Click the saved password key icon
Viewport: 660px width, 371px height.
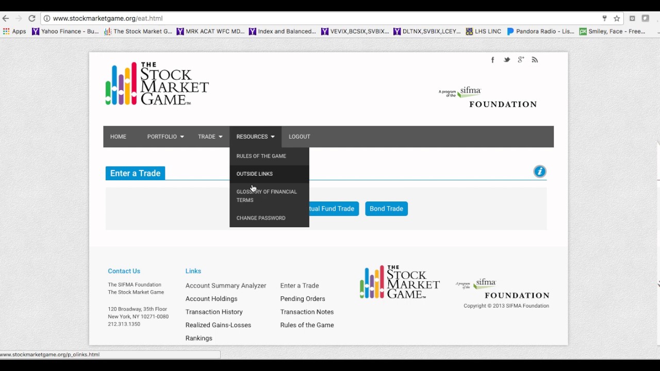(604, 18)
